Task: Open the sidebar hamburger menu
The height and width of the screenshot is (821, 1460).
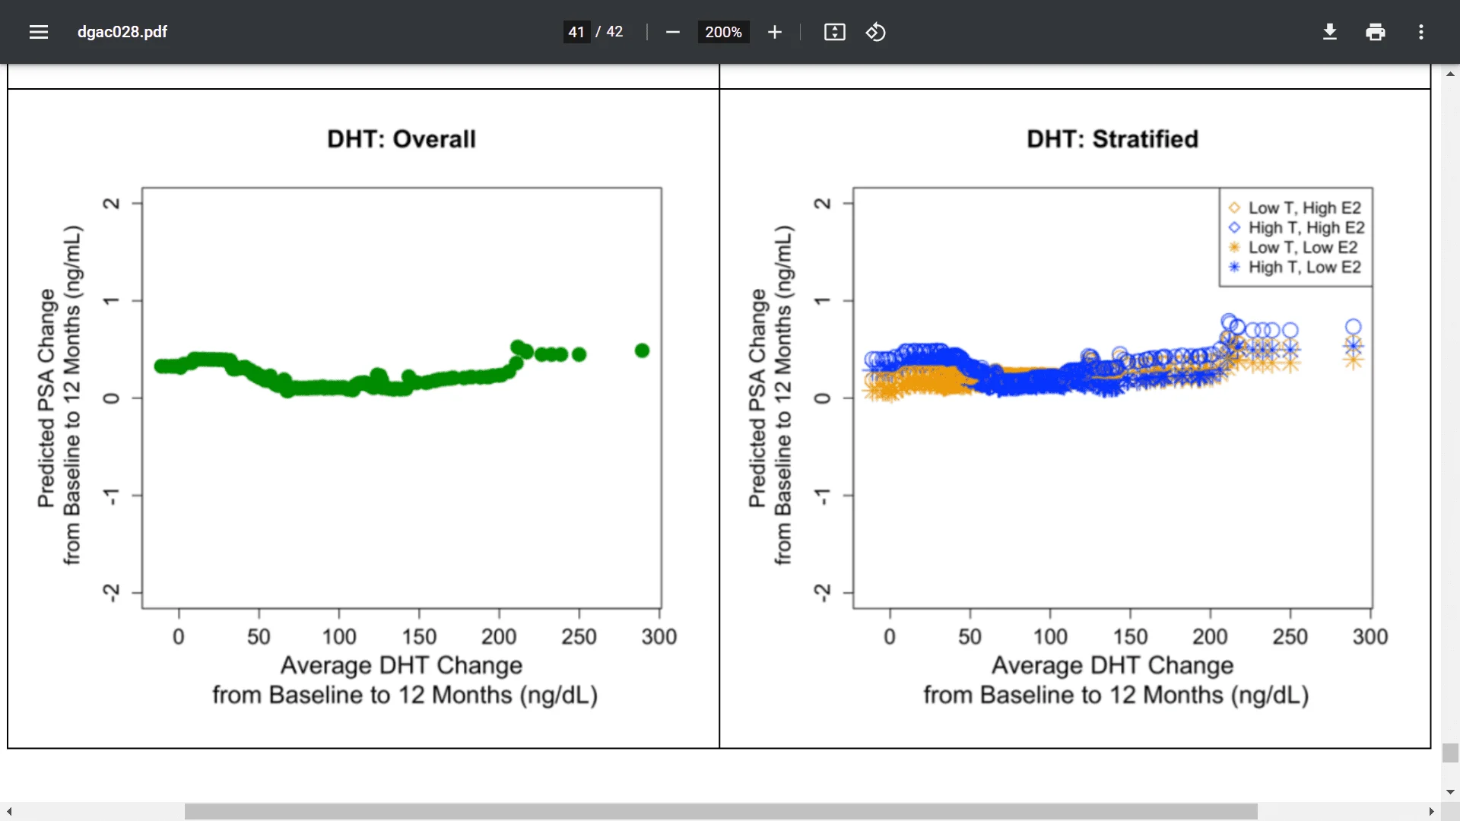Action: (39, 32)
